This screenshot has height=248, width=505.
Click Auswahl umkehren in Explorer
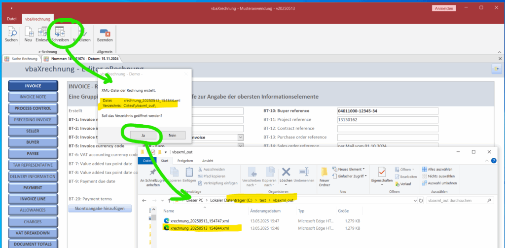point(439,183)
